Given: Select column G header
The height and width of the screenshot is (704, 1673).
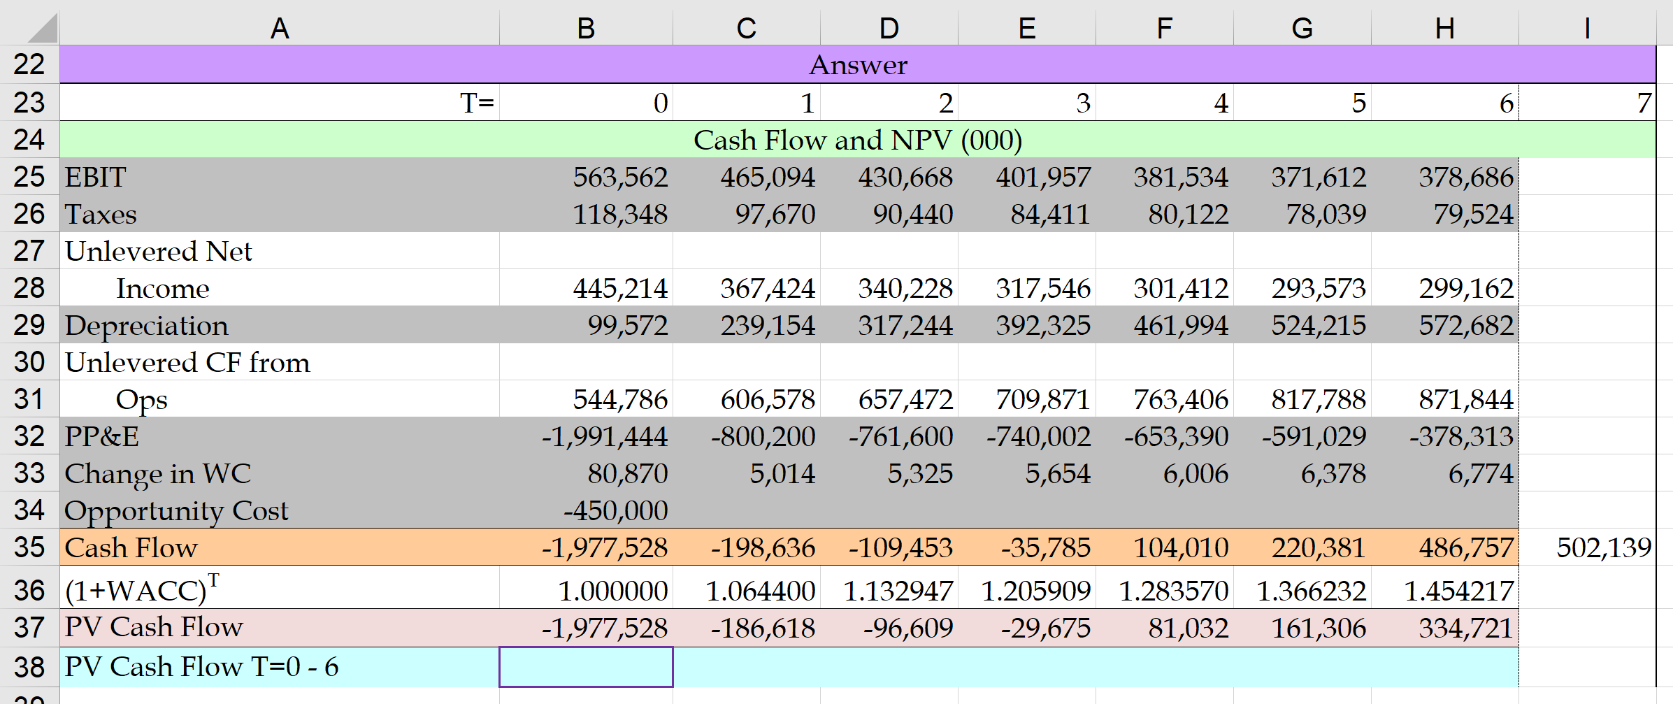Looking at the screenshot, I should (1302, 29).
